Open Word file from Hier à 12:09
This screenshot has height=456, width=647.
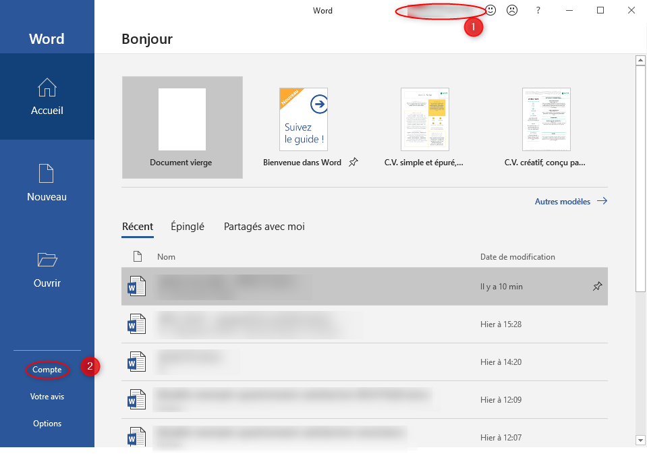coord(364,400)
